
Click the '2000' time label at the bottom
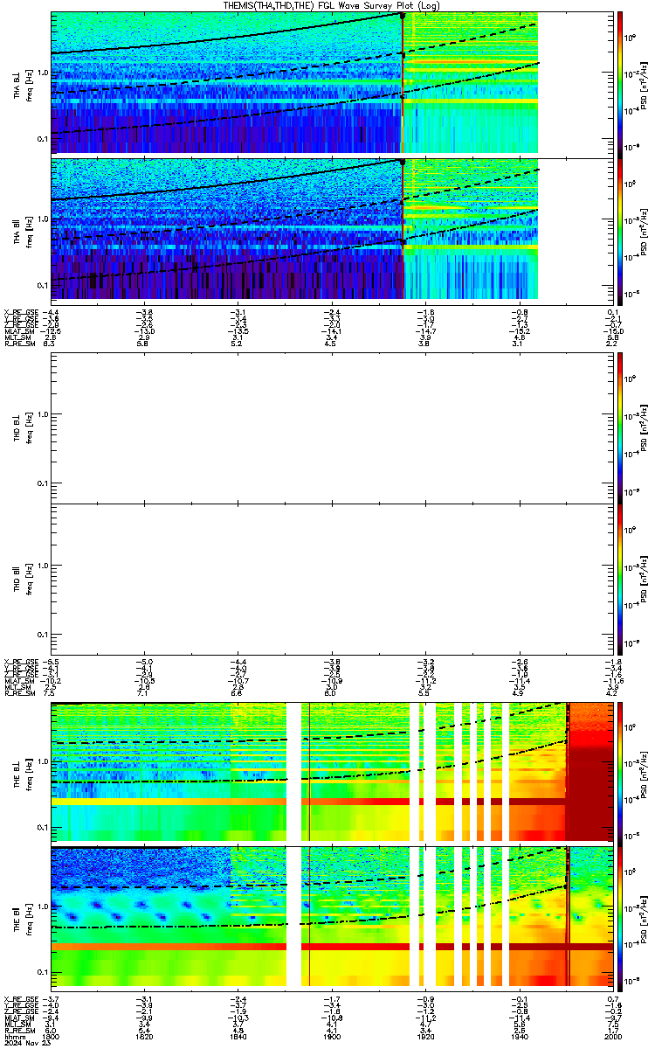click(611, 1037)
